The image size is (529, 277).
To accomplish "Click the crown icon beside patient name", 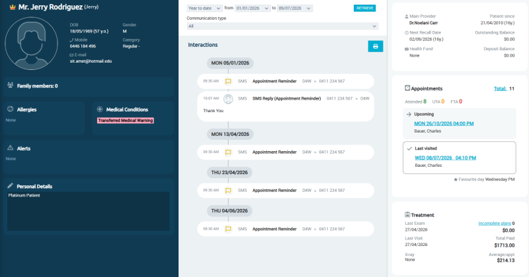I will 13,7.
